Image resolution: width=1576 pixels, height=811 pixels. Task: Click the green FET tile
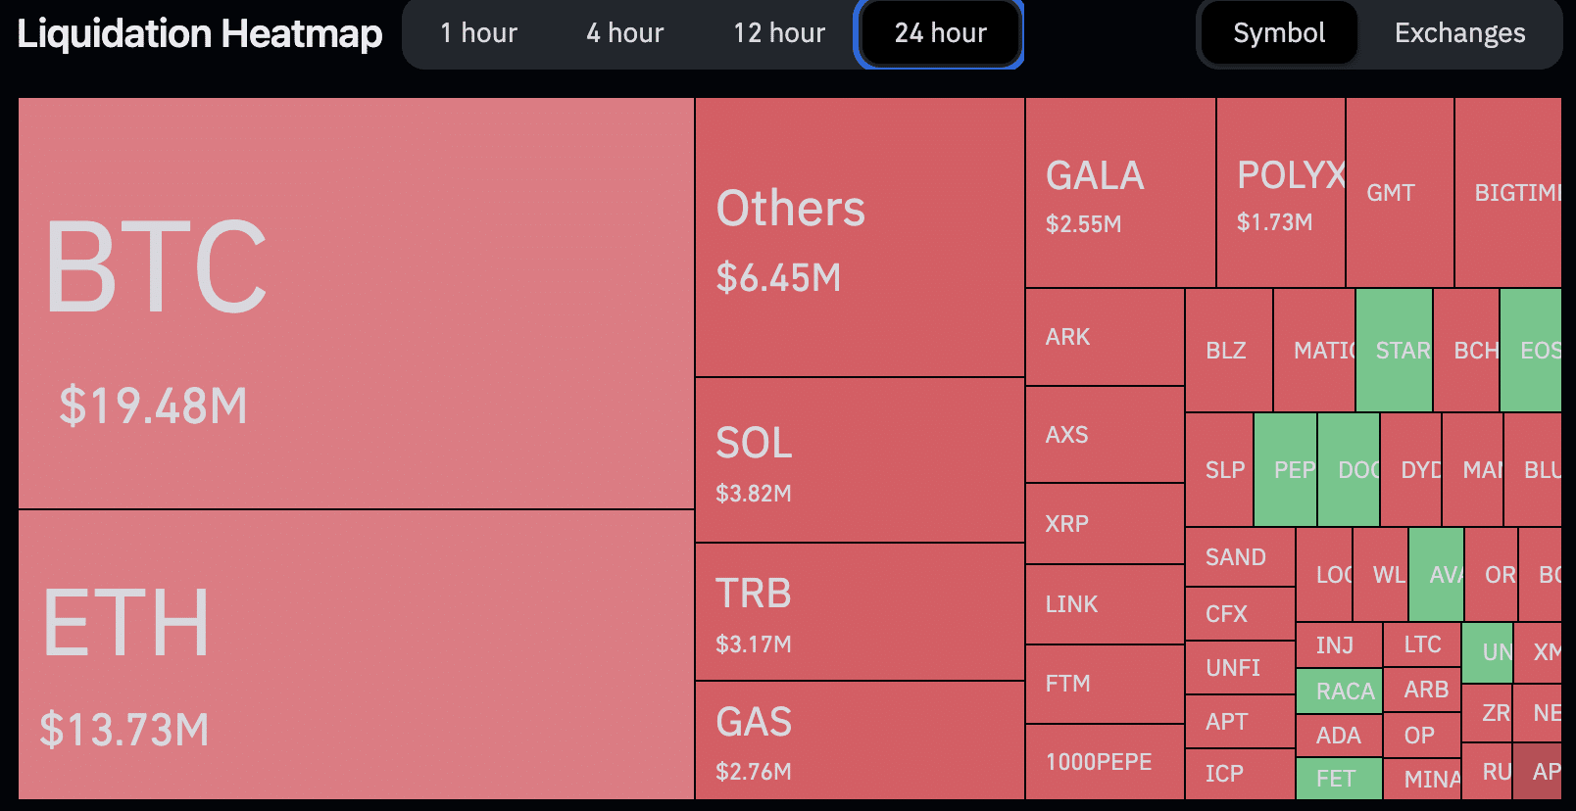point(1339,779)
